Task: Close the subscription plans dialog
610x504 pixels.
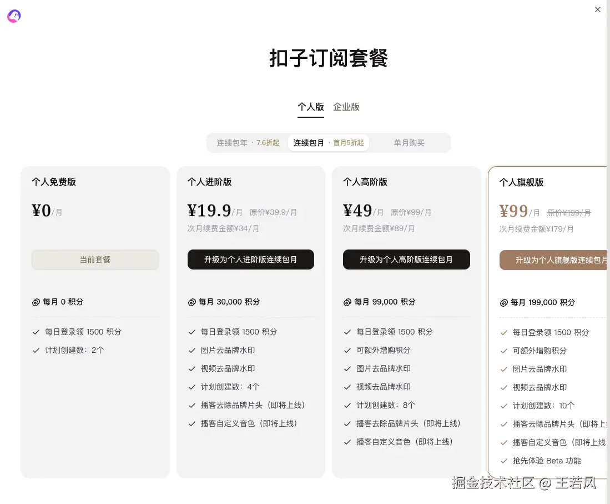Action: [x=598, y=9]
